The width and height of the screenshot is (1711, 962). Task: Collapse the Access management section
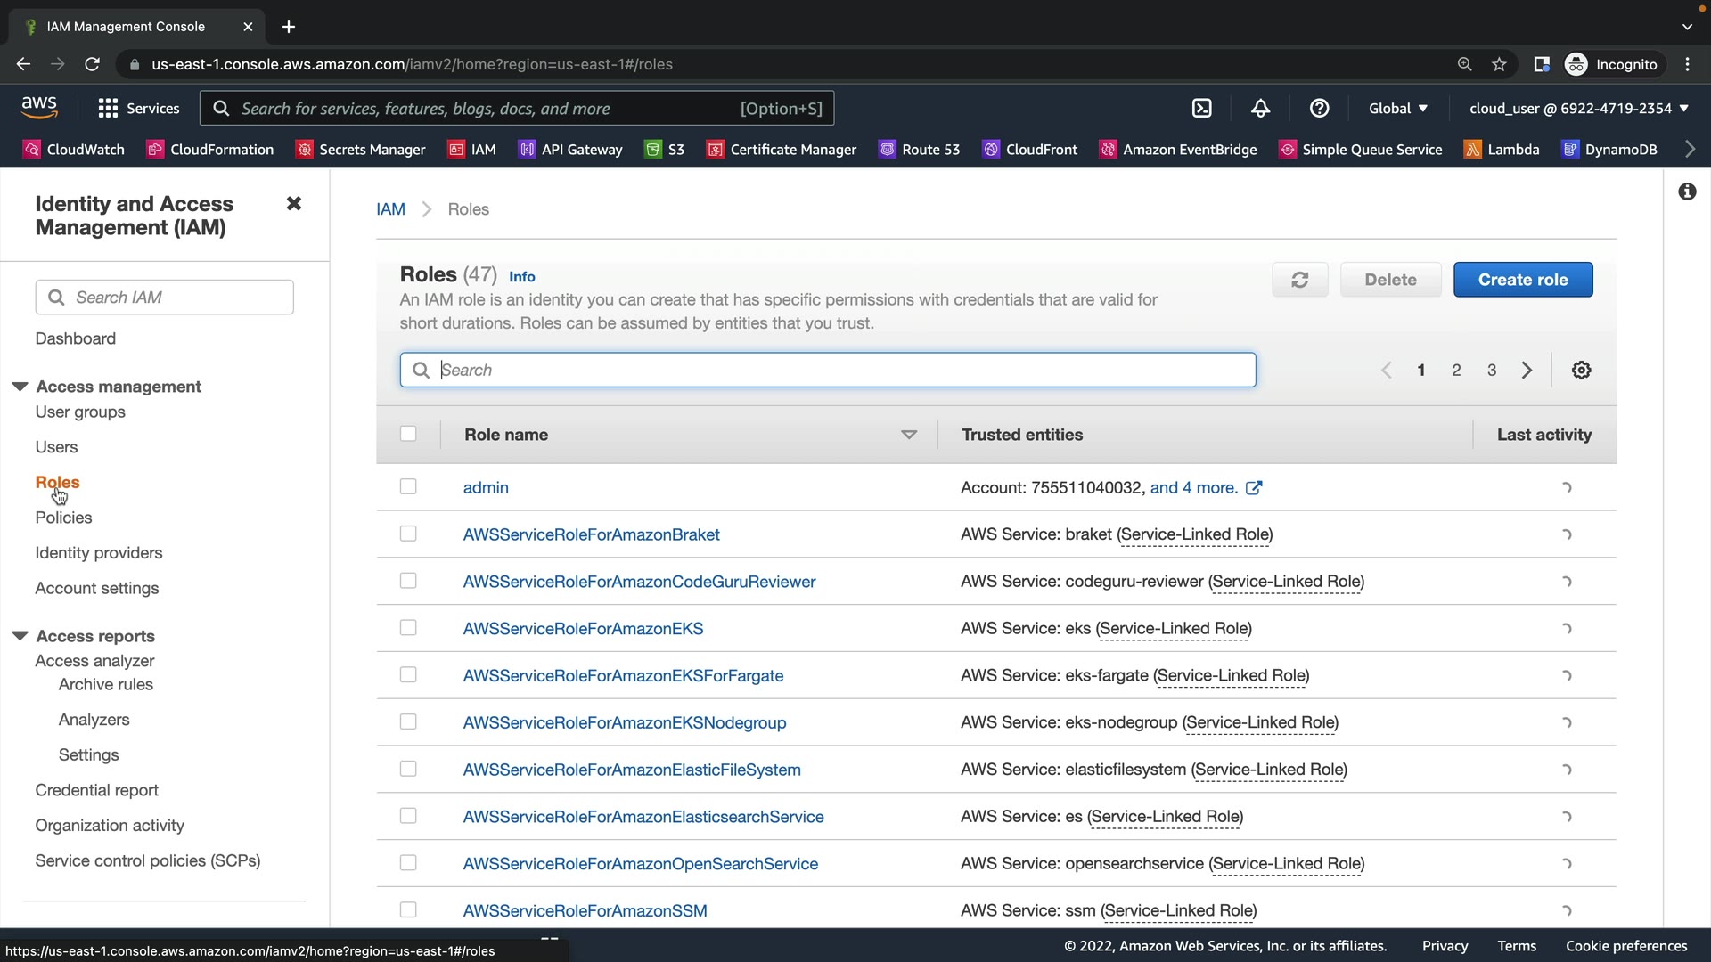[20, 387]
